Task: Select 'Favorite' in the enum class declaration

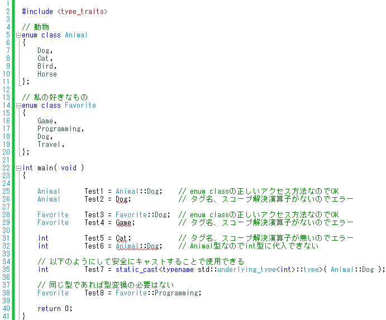Action: click(x=80, y=106)
